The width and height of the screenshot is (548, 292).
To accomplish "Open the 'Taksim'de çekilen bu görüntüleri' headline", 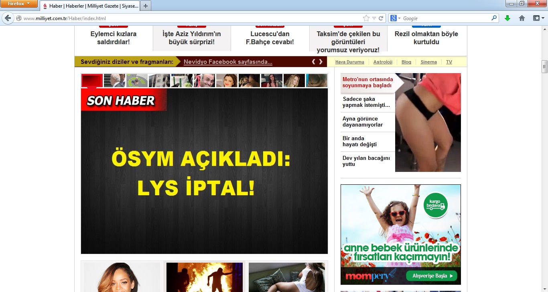I will pos(348,42).
